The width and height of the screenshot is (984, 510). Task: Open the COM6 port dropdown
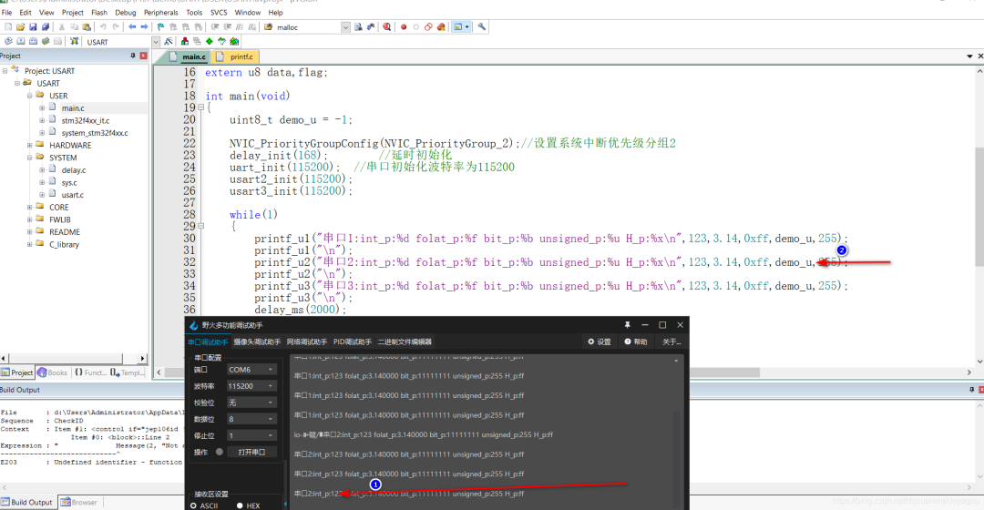pyautogui.click(x=251, y=370)
